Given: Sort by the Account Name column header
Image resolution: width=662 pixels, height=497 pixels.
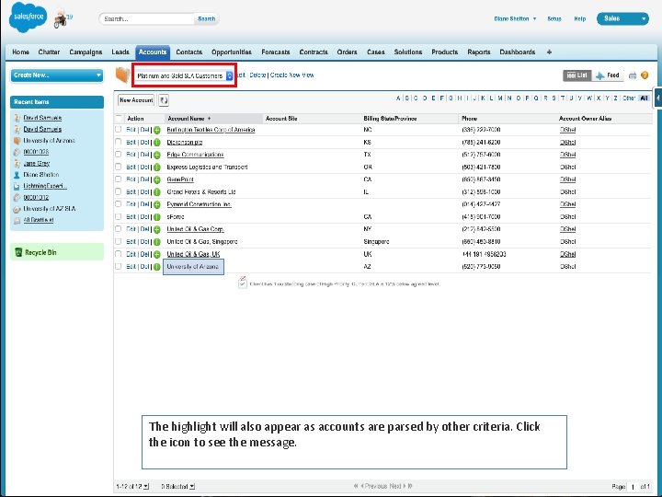Looking at the screenshot, I should coord(189,119).
